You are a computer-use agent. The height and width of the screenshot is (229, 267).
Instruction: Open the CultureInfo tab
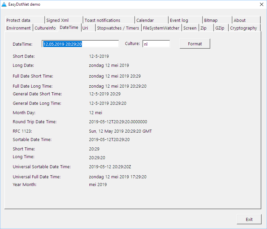click(x=45, y=28)
